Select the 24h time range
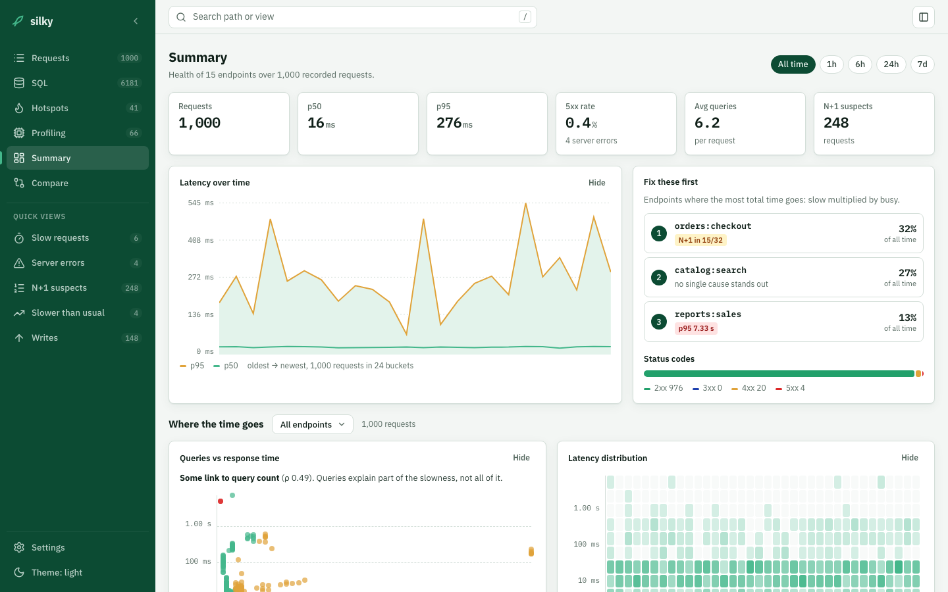Screen dimensions: 948x592 tap(891, 64)
